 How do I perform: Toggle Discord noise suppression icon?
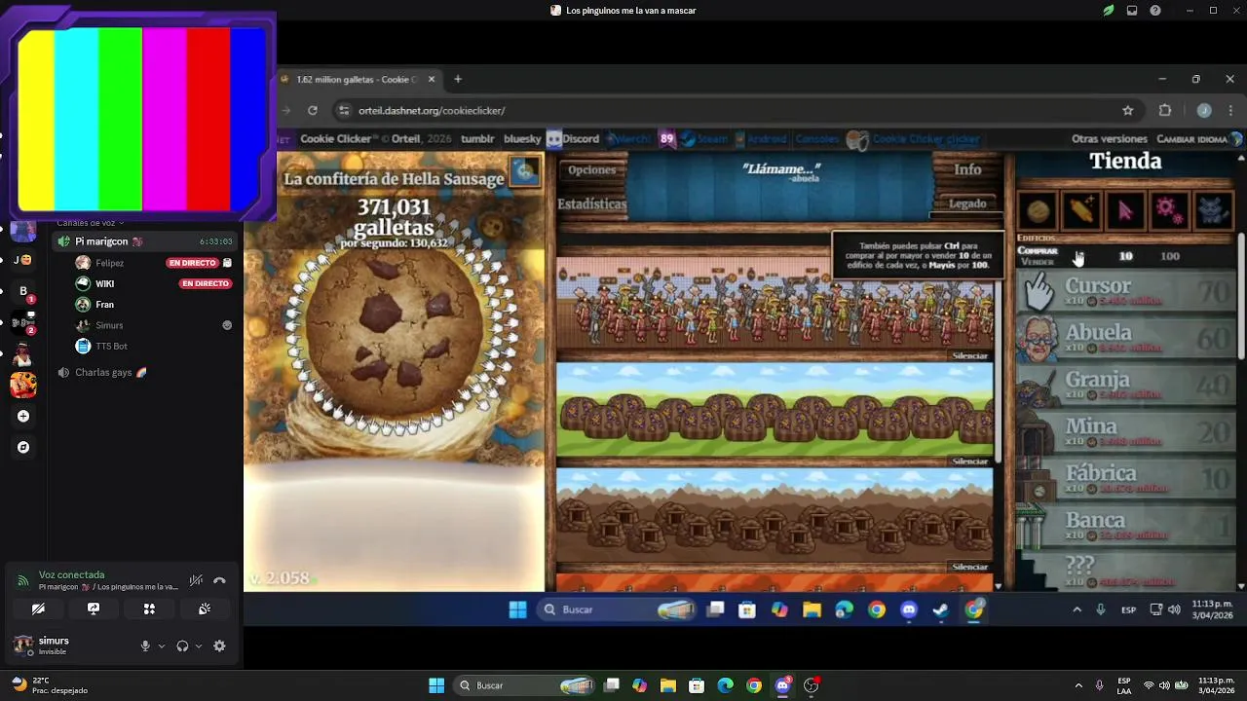pos(196,580)
